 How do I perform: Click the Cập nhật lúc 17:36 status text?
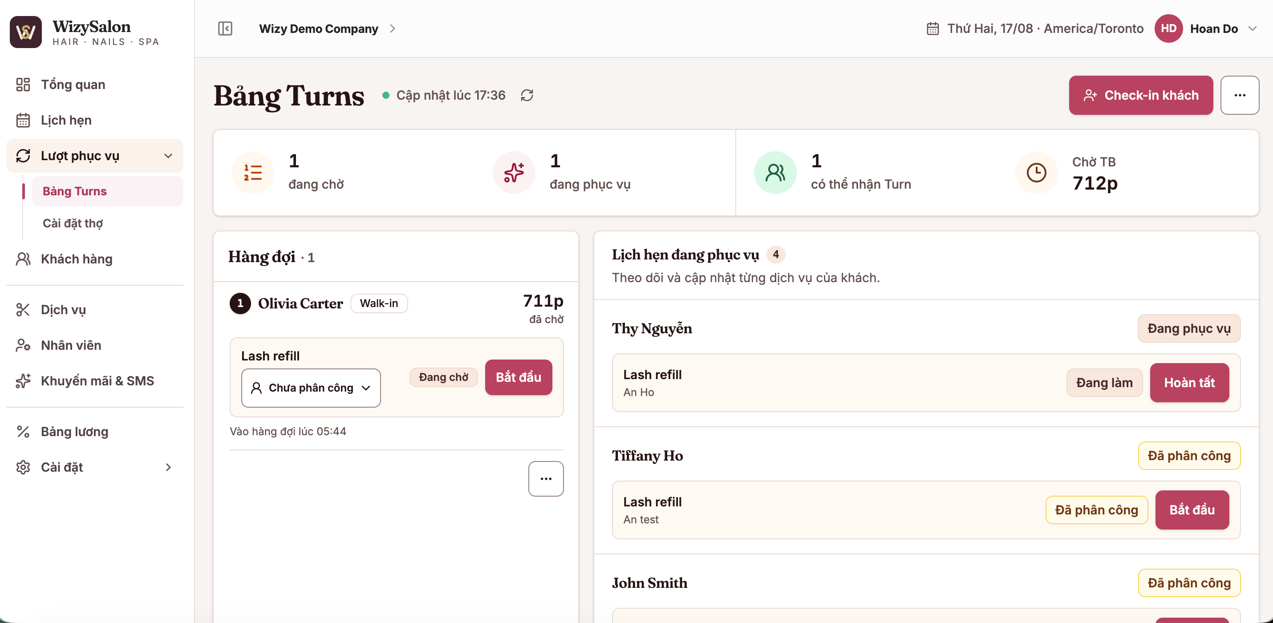coord(451,95)
